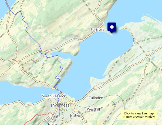Click the airport runway symbol east of firth

click(129, 59)
